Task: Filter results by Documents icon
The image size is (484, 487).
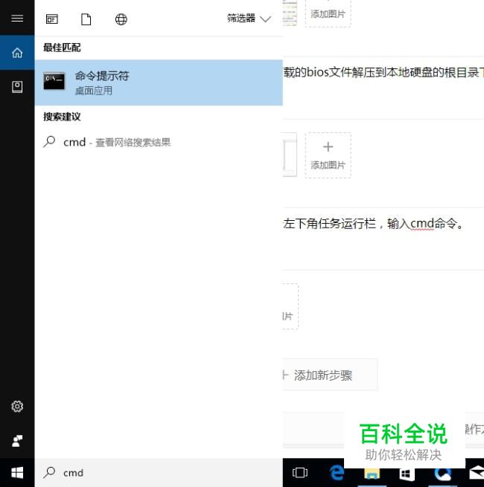Action: 86,19
